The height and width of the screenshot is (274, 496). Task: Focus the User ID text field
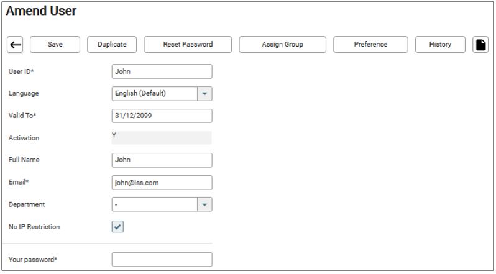pos(162,71)
